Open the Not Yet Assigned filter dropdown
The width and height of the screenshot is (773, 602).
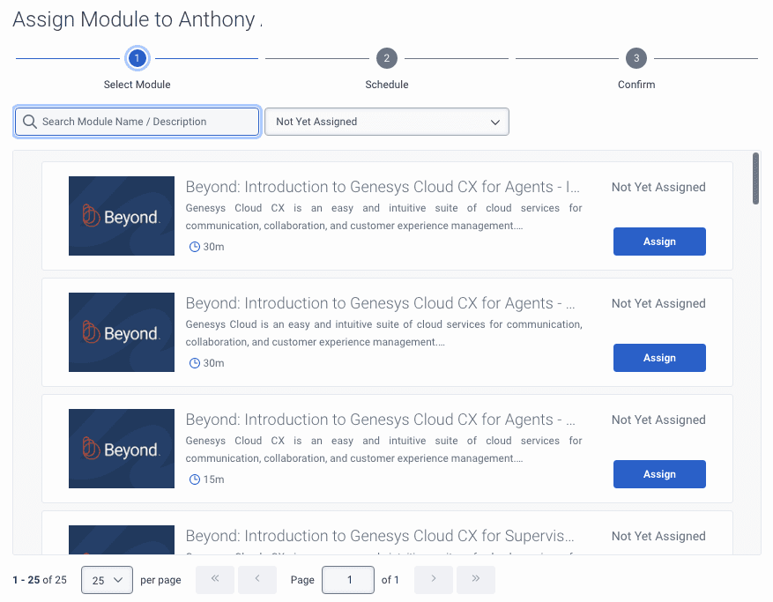(x=386, y=121)
